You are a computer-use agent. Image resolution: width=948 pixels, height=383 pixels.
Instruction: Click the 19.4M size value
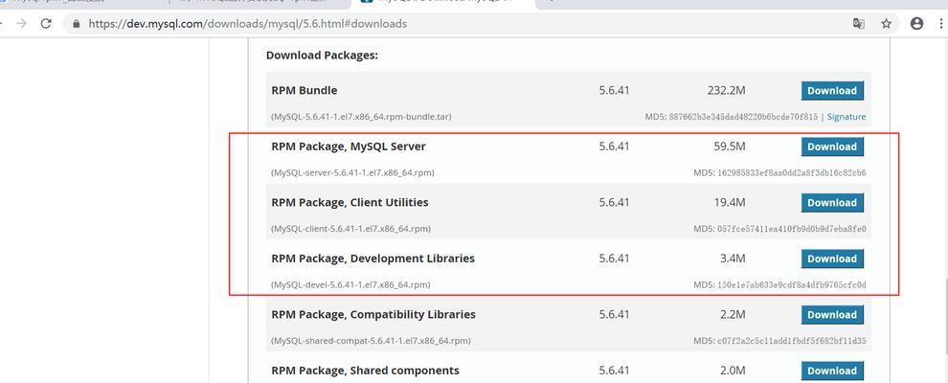point(729,202)
